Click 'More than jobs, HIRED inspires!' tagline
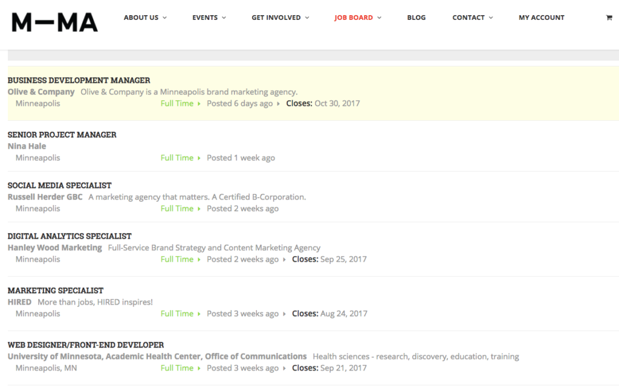Viewport: 619px width, 388px height. 95,302
